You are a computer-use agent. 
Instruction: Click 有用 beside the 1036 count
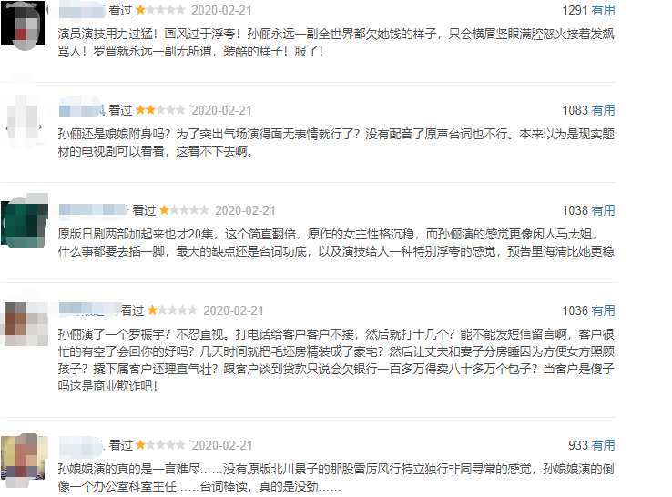pyautogui.click(x=603, y=310)
